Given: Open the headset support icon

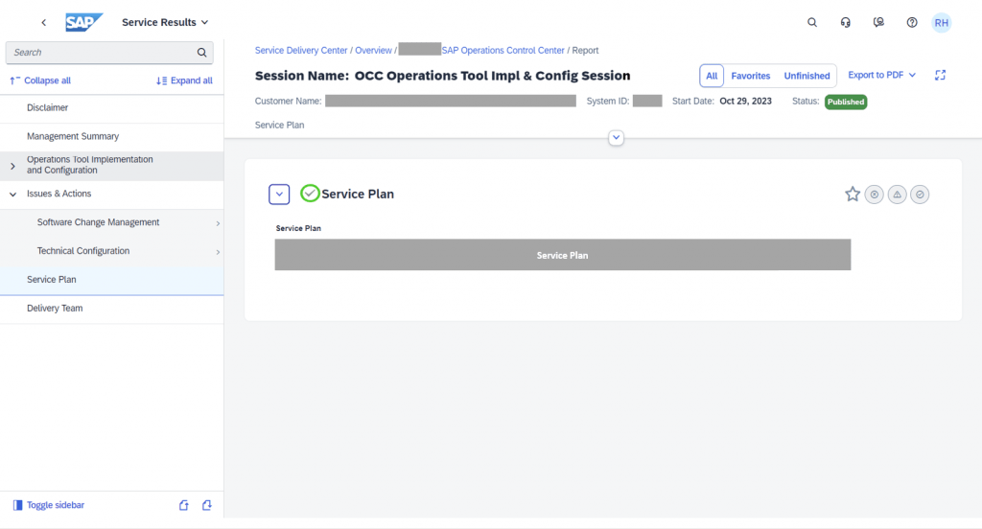Looking at the screenshot, I should [x=846, y=23].
